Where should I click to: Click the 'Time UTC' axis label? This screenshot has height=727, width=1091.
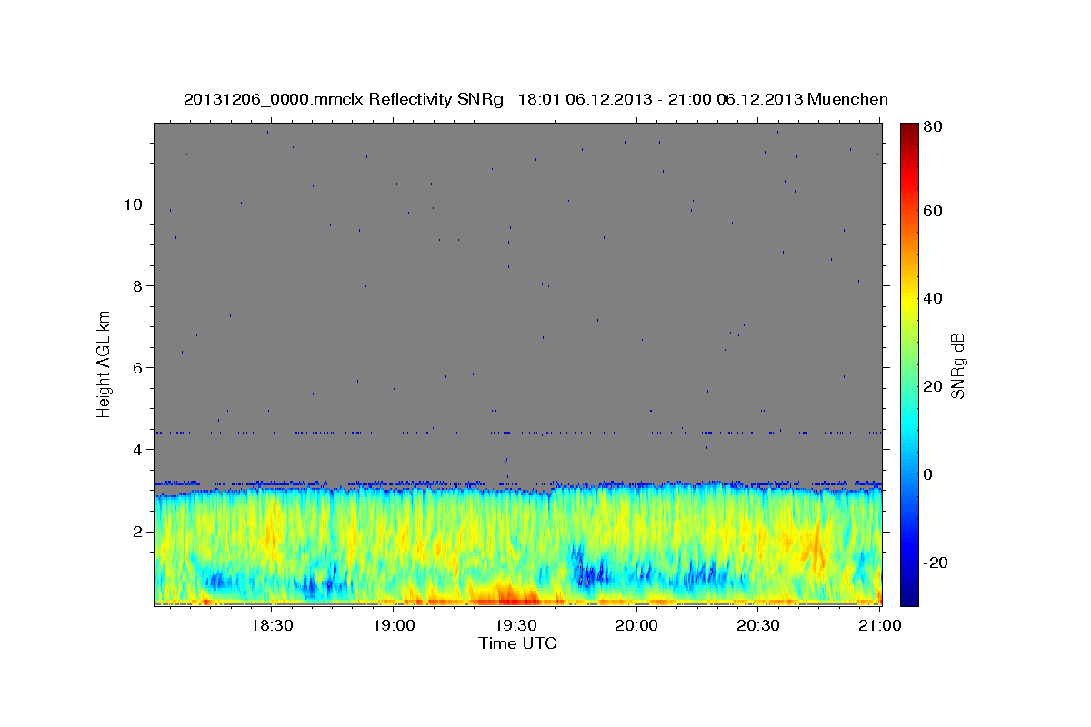pos(517,643)
